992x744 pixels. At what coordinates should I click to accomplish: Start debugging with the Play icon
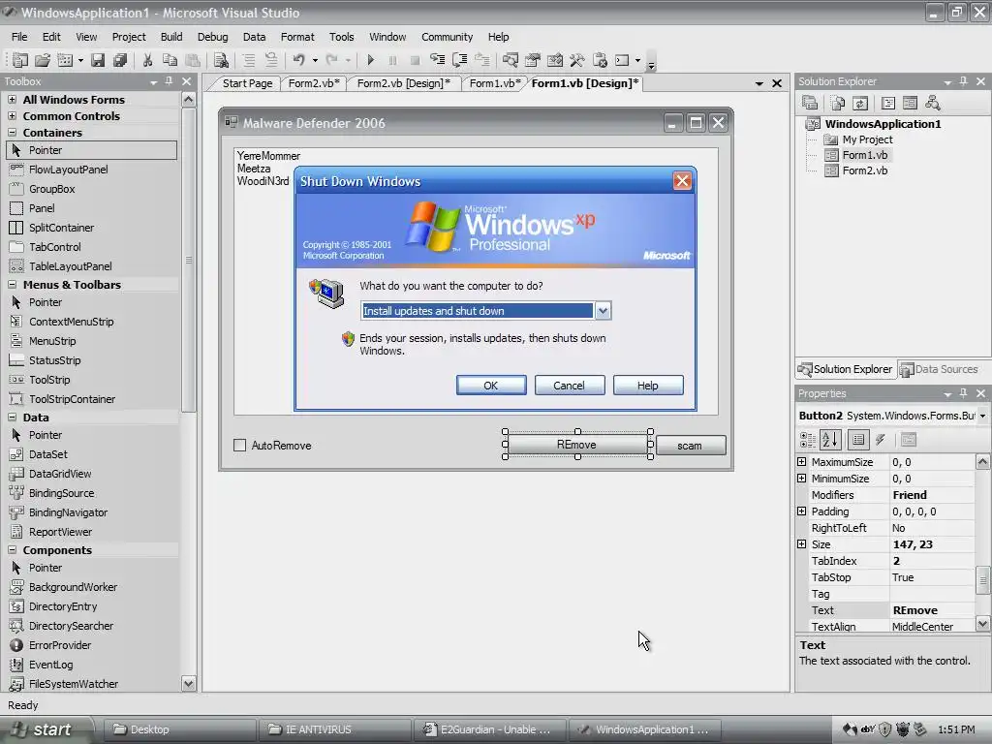pos(371,60)
